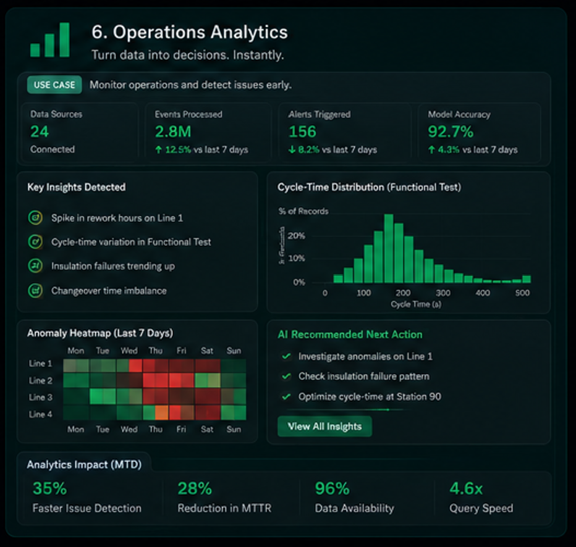
Task: Click the '4.6x' Query Speed metric
Action: click(466, 488)
